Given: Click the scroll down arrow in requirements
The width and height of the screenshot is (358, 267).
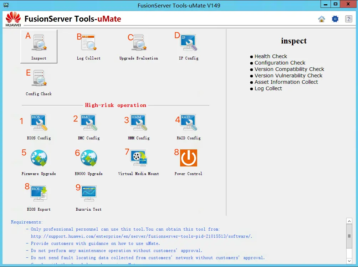Looking at the screenshot, I should (x=349, y=261).
